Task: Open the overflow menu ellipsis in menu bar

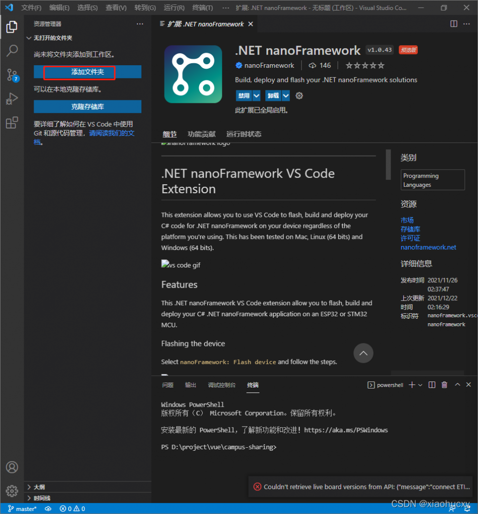Action: 226,8
